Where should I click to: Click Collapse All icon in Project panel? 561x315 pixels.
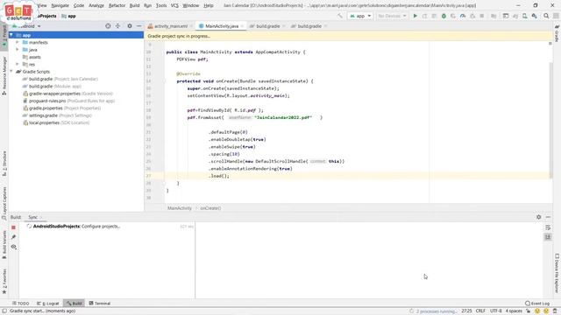(117, 26)
